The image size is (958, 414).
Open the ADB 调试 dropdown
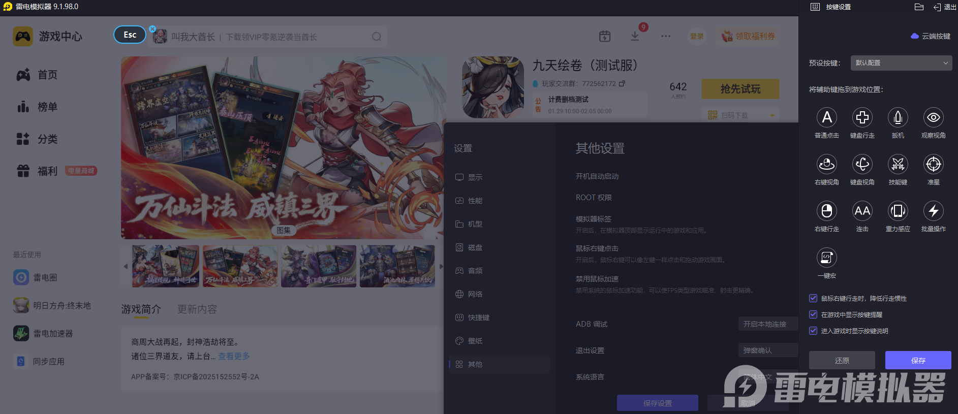[x=768, y=324]
